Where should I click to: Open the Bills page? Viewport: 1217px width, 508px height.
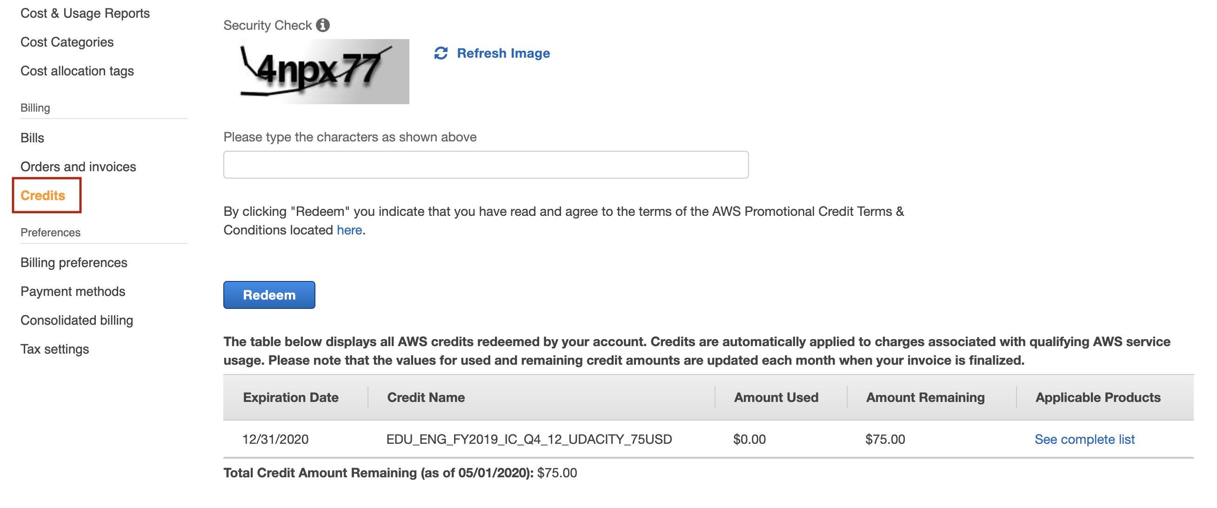(x=32, y=138)
